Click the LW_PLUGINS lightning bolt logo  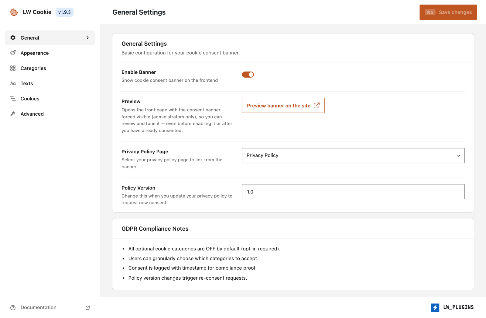tap(435, 308)
